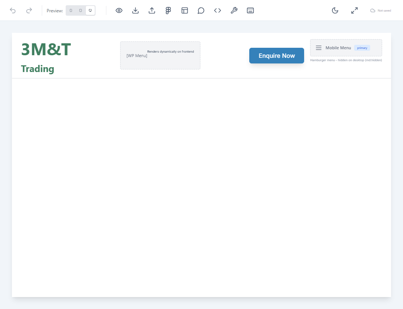This screenshot has height=309, width=403.
Task: Open keyboard shortcuts icon
Action: [250, 10]
